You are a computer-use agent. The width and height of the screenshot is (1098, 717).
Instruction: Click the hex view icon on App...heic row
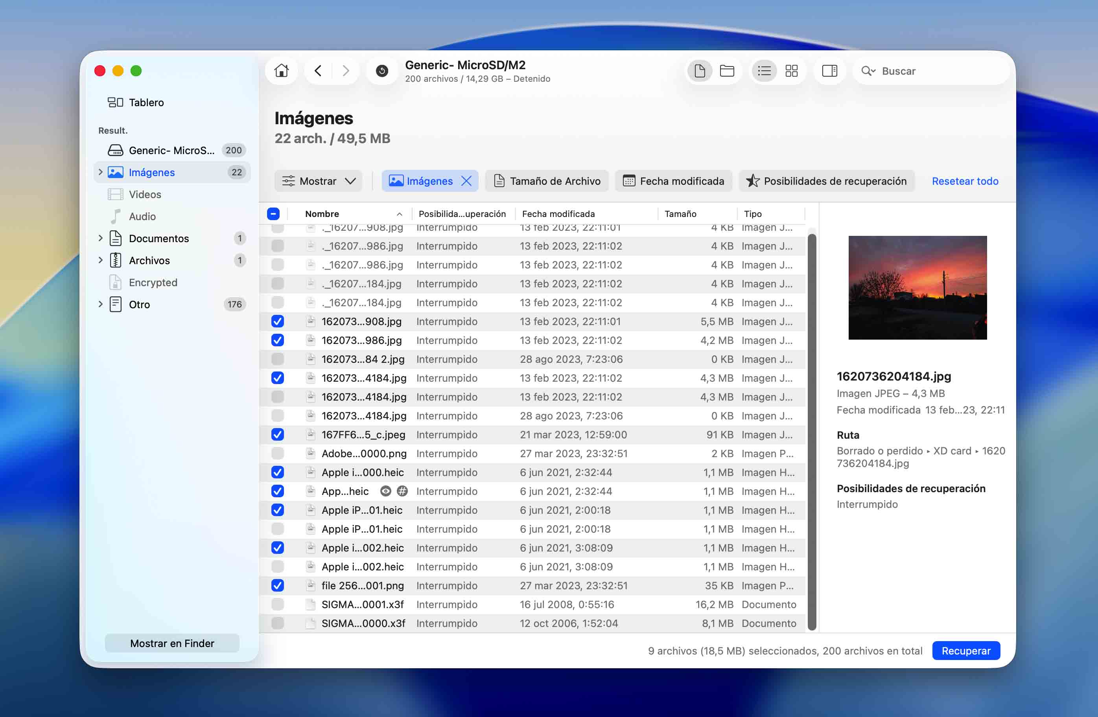pyautogui.click(x=402, y=491)
